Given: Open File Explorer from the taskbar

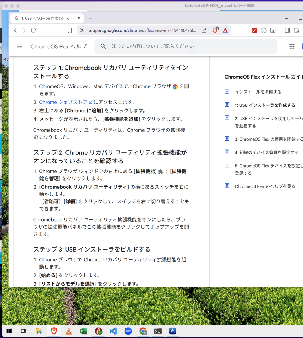Looking at the screenshot, I should pos(39,331).
